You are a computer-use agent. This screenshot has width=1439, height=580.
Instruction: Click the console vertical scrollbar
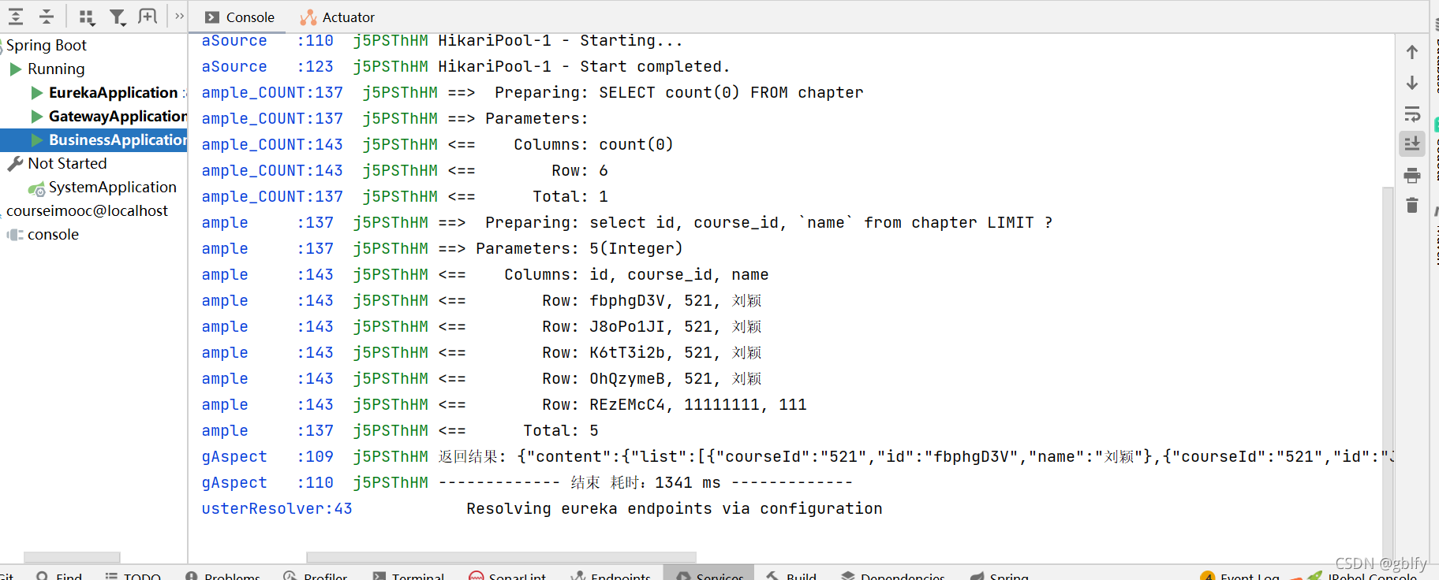(x=1388, y=370)
